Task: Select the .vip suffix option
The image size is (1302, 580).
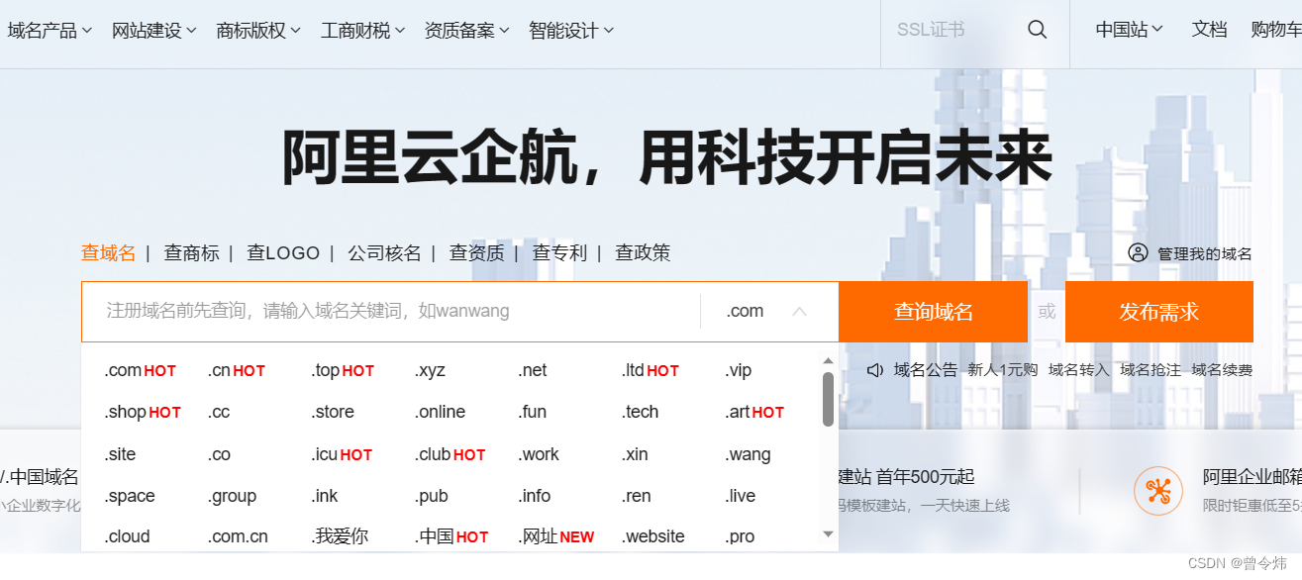Action: click(x=739, y=370)
